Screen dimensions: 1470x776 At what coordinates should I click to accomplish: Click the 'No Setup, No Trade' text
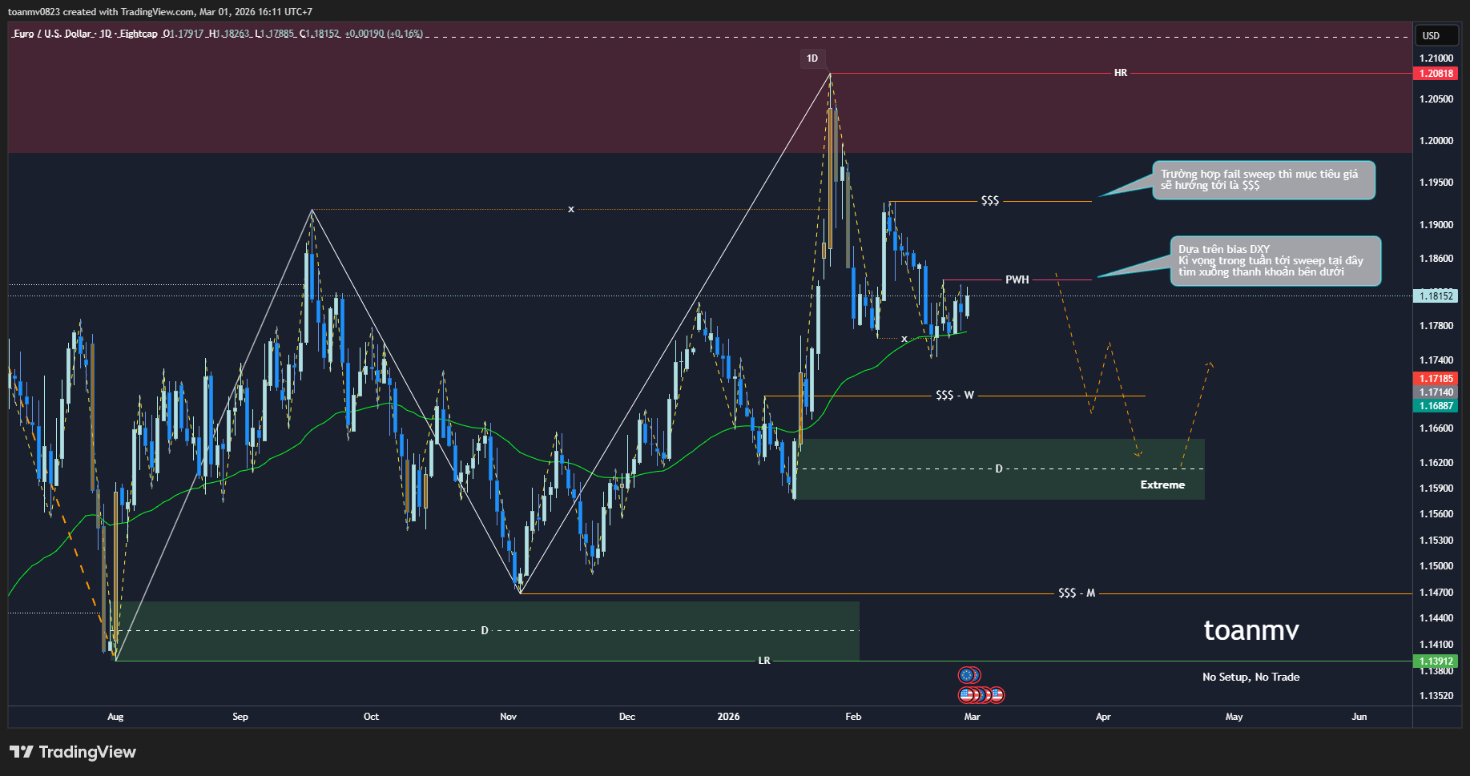[1251, 677]
